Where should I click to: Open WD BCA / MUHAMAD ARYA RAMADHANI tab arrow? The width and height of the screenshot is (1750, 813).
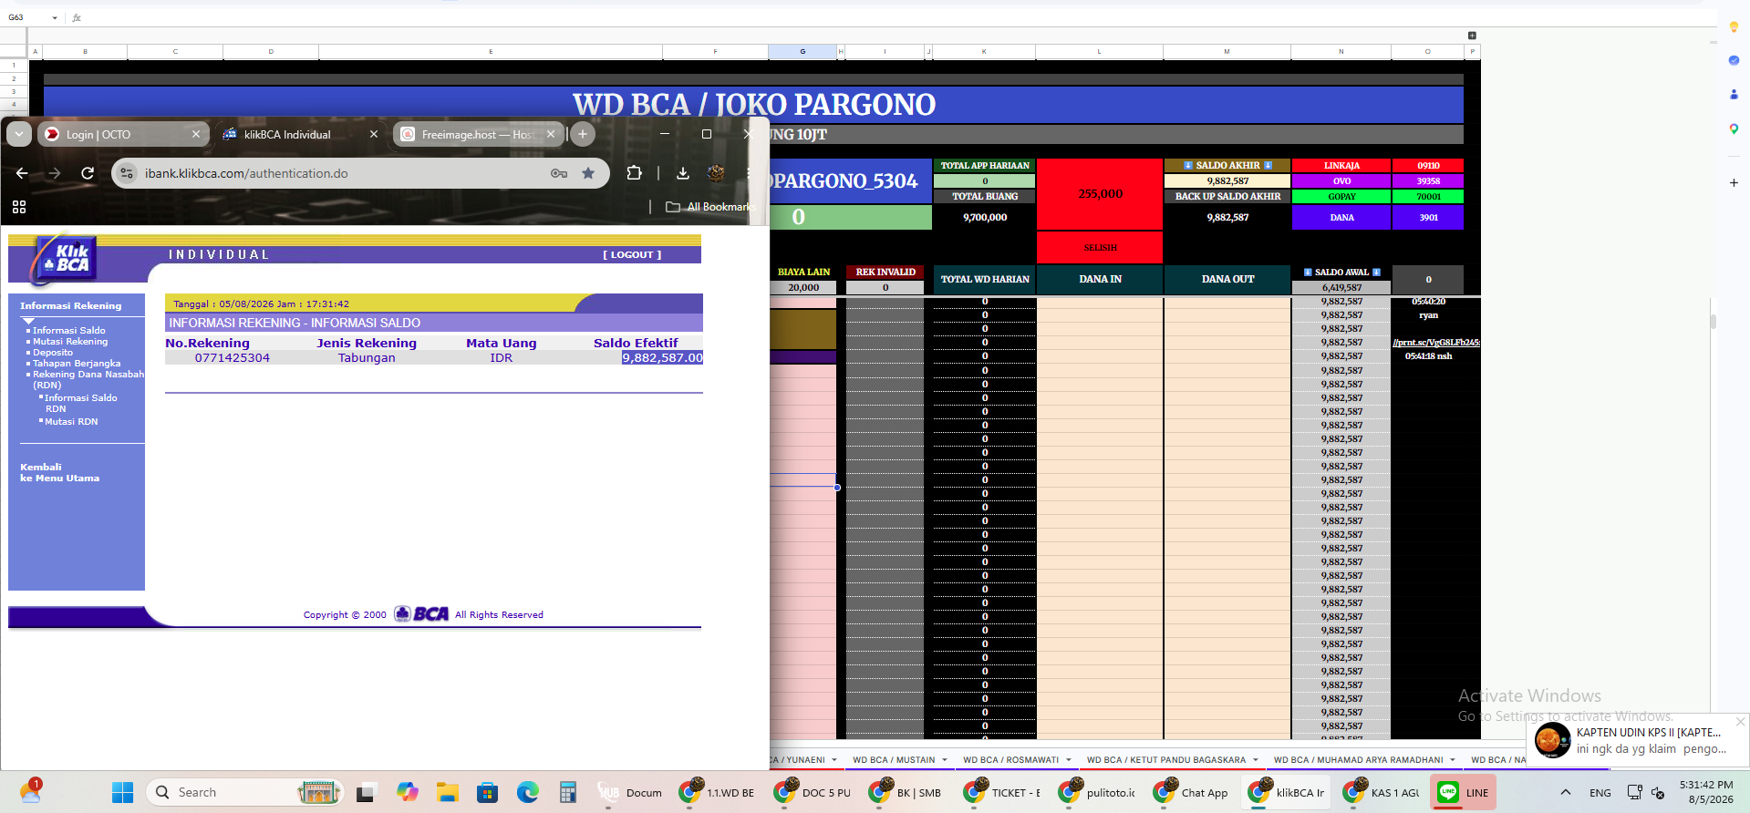pos(1453,760)
